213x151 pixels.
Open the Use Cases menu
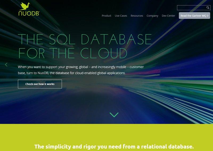[x=121, y=16]
